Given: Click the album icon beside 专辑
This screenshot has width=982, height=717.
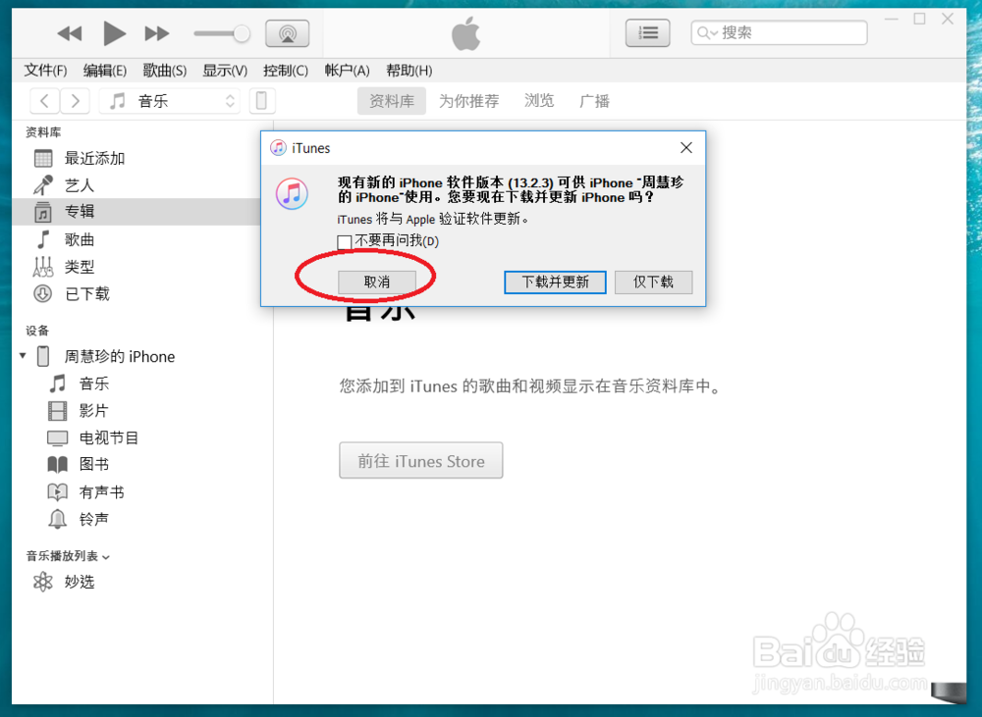Looking at the screenshot, I should pos(42,212).
